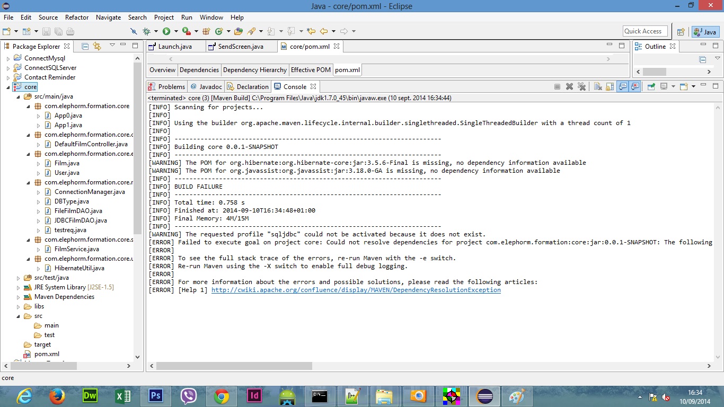Collapse all in Package Explorer
Viewport: 724px width, 407px height.
(x=85, y=46)
